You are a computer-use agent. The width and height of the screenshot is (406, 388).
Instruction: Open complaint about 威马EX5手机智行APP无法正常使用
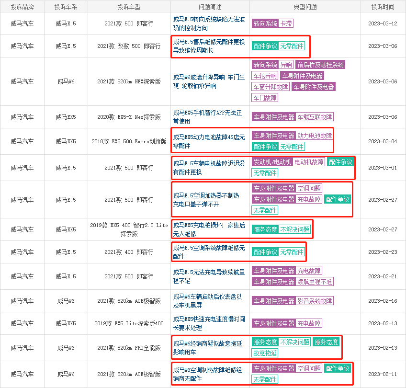[209, 117]
